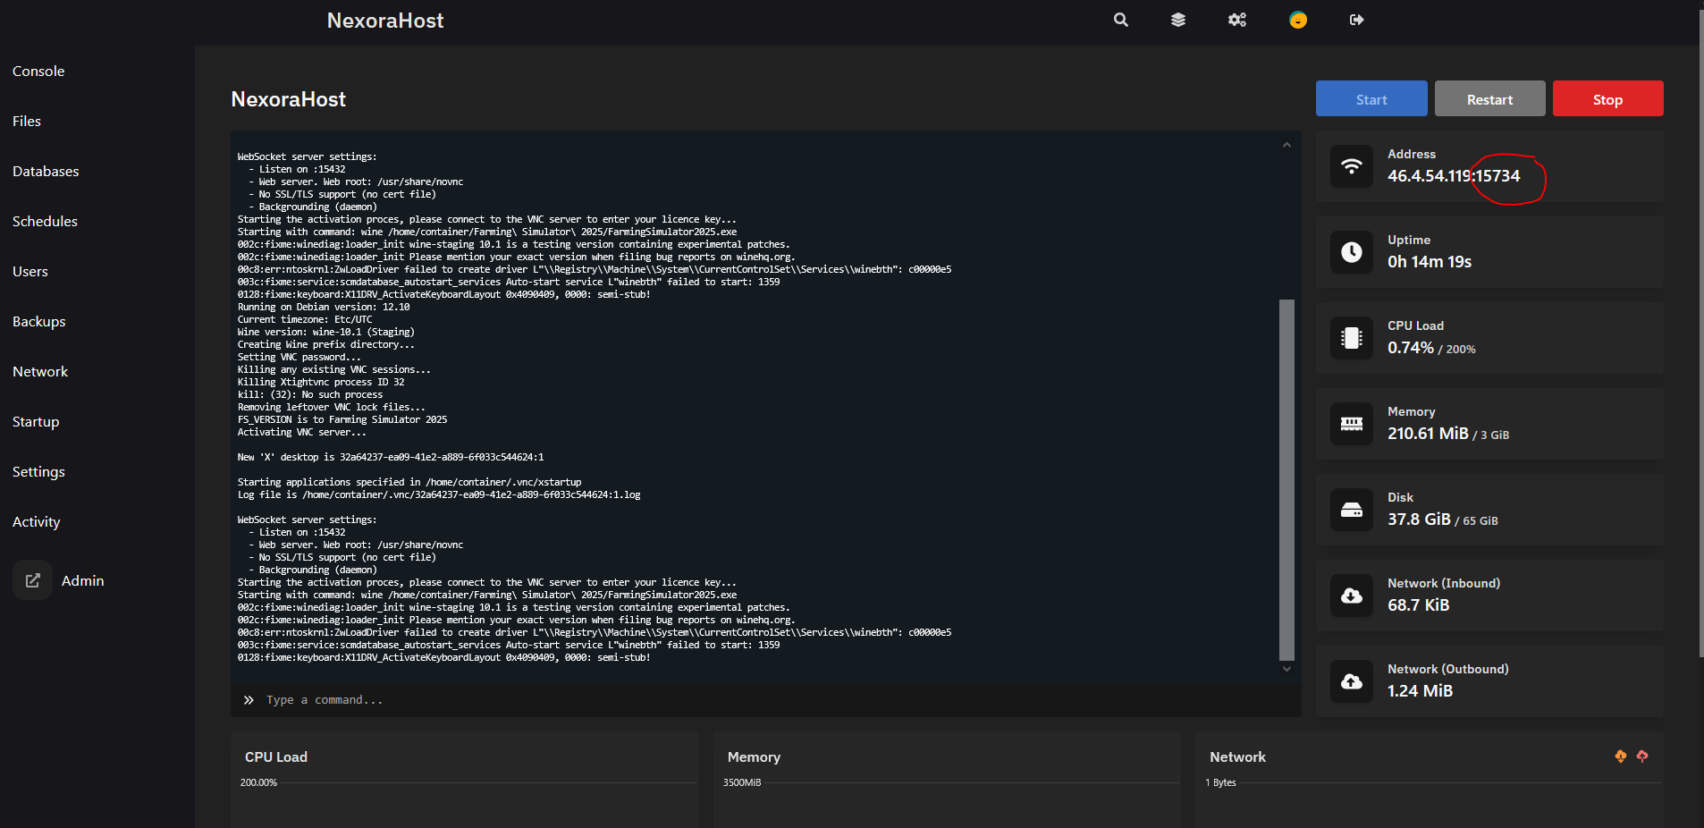Copy the address 46.4.54.119:15734
This screenshot has width=1704, height=828.
[x=1454, y=176]
